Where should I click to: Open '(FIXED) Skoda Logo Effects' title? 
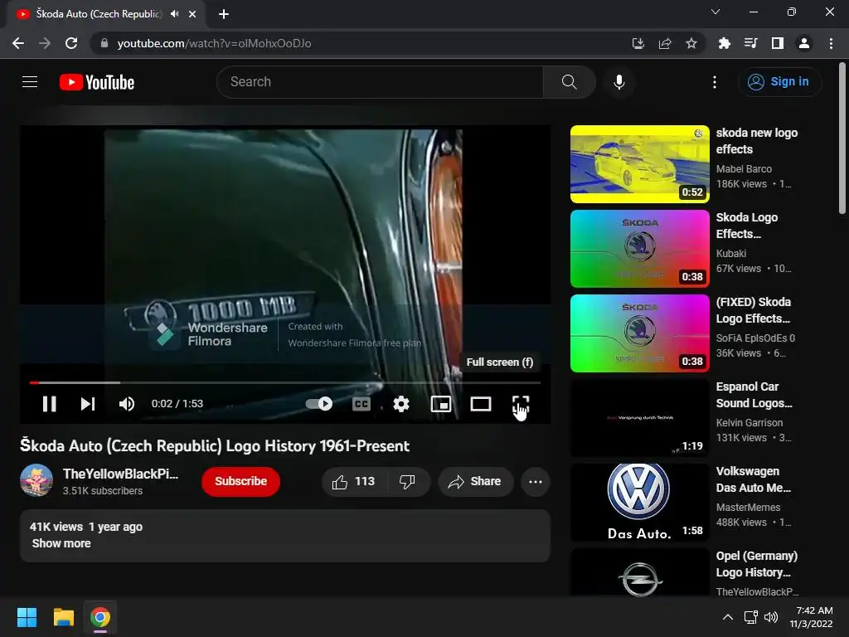coord(753,310)
